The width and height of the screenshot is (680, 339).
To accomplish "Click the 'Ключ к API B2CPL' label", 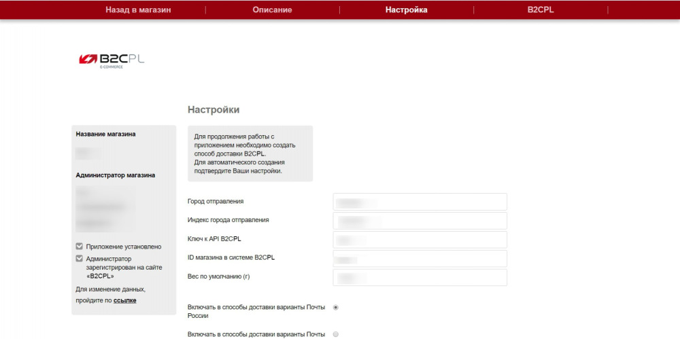I will click(x=214, y=239).
